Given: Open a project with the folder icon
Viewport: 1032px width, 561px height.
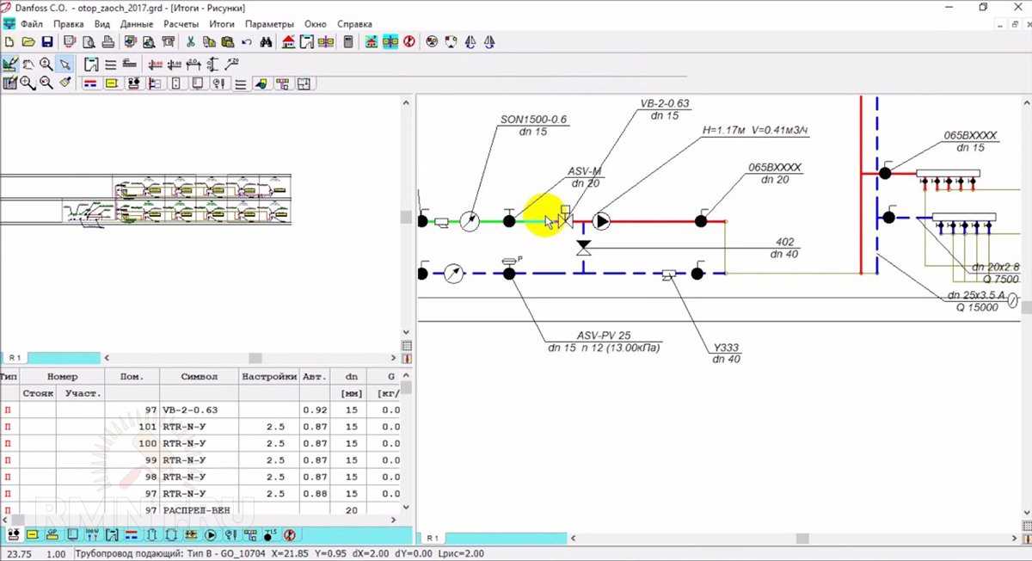Looking at the screenshot, I should coord(28,41).
